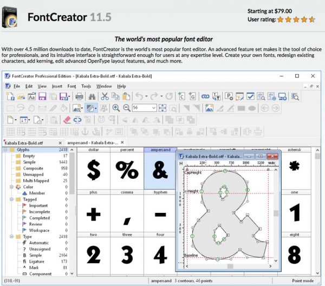This screenshot has height=286, width=325.
Task: Click the glyph editor horizontal scrollbar
Action: click(x=230, y=266)
